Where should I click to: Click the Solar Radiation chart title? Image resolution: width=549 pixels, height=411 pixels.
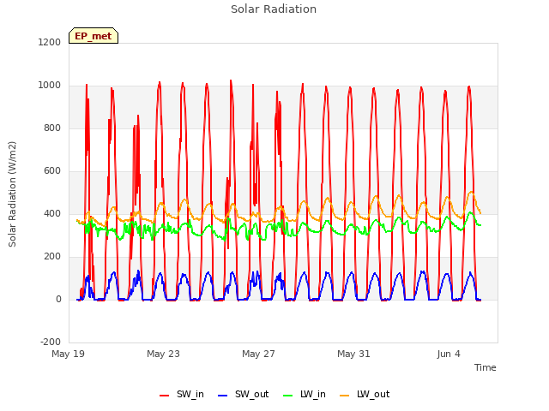tap(274, 9)
